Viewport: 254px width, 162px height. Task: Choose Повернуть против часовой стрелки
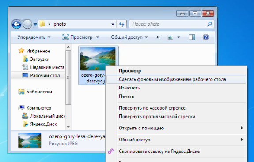[157, 117]
